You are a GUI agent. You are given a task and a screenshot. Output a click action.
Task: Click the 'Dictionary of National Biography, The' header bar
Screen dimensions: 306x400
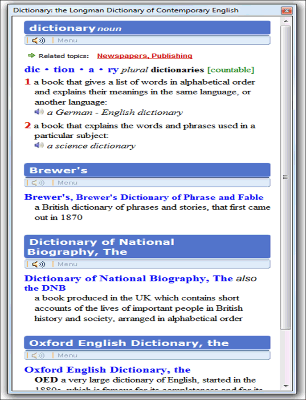147,247
